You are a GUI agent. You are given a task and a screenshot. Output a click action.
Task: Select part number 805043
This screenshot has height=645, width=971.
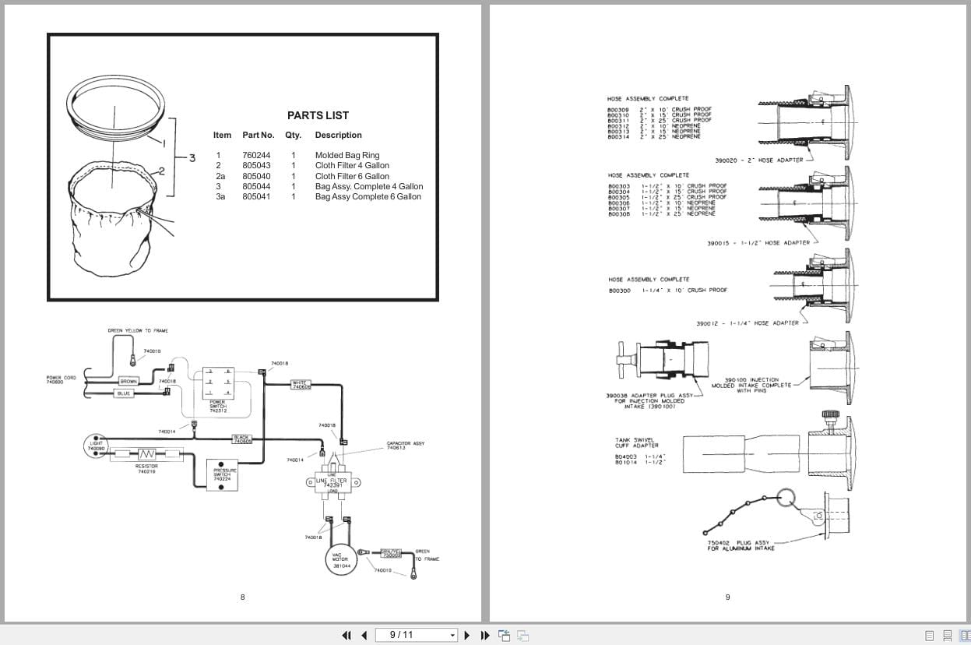click(256, 165)
